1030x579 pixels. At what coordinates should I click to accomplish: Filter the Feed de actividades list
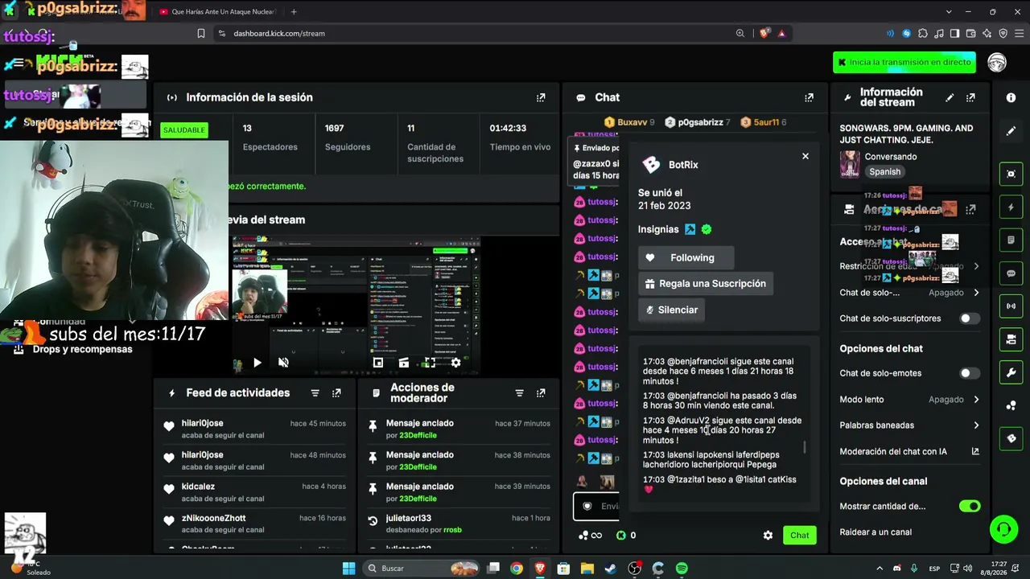click(315, 393)
